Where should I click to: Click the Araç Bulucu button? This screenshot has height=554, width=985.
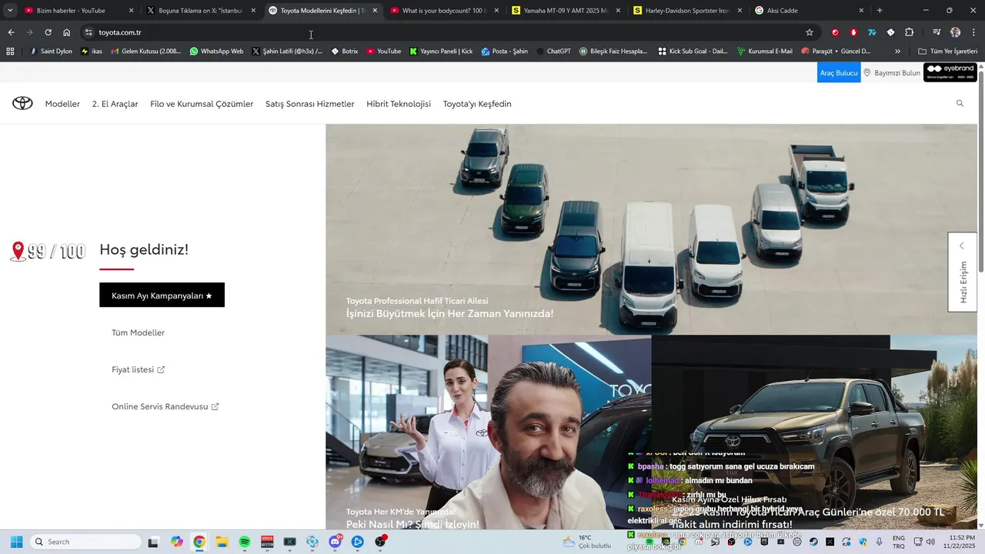coord(839,72)
